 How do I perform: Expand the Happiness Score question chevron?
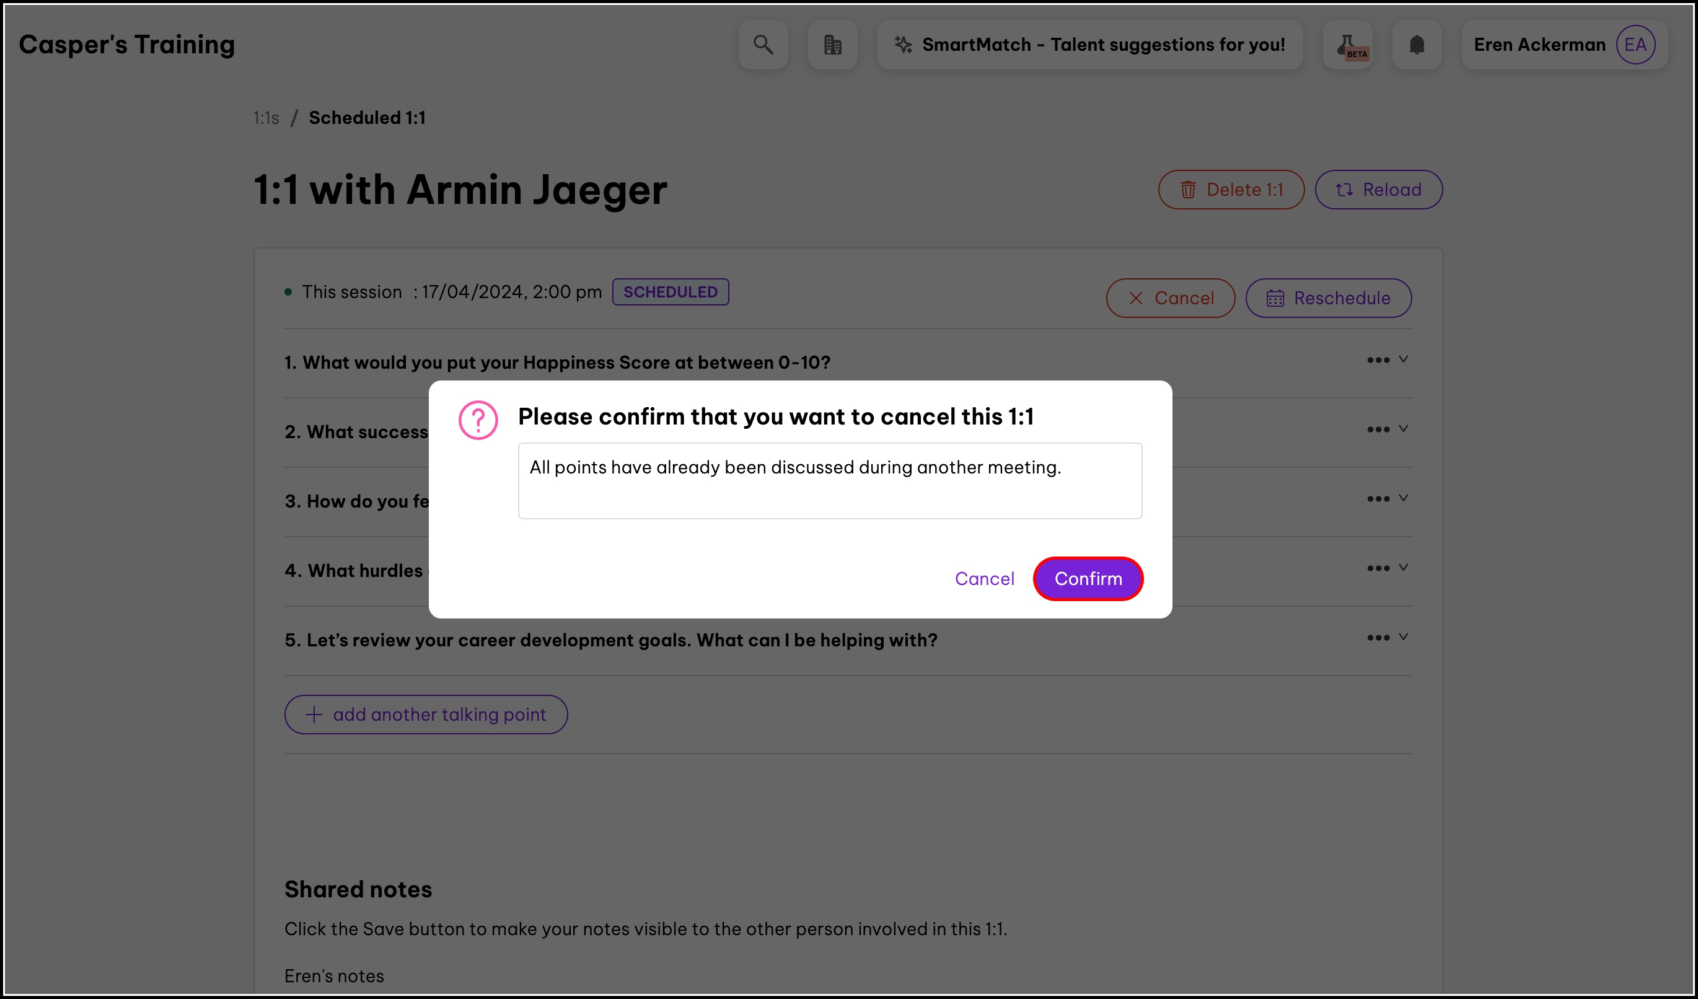click(x=1403, y=359)
